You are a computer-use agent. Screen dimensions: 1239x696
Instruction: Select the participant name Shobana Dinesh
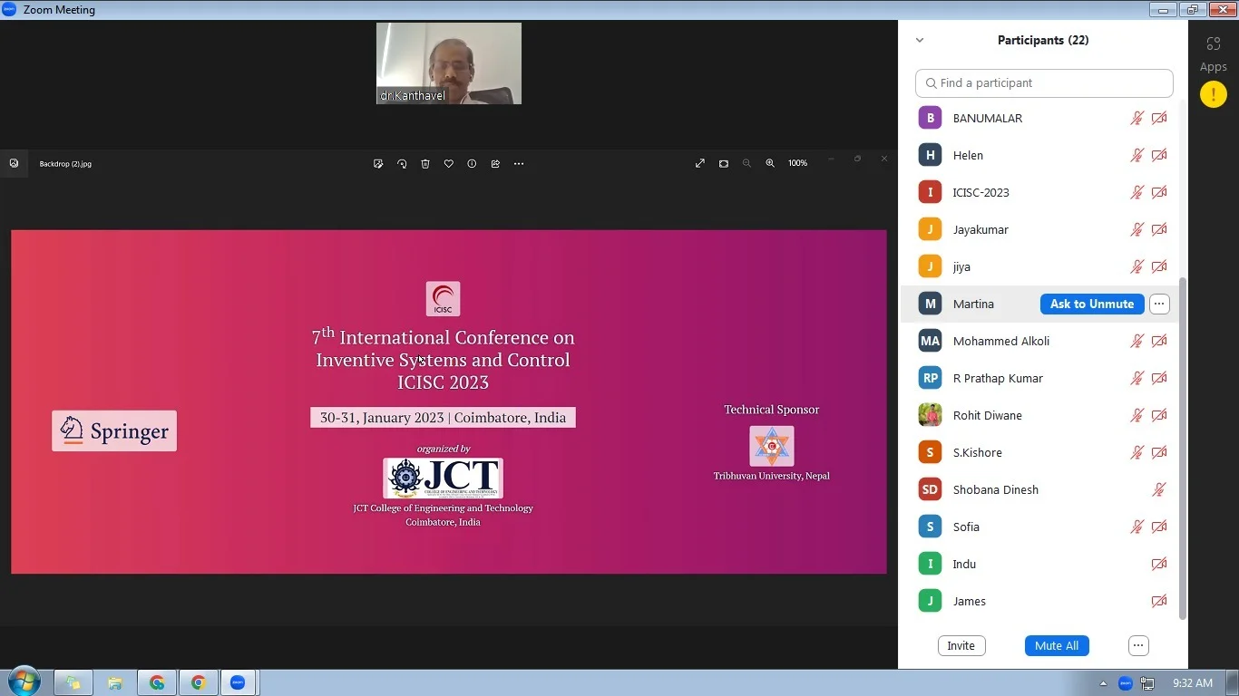pos(996,489)
